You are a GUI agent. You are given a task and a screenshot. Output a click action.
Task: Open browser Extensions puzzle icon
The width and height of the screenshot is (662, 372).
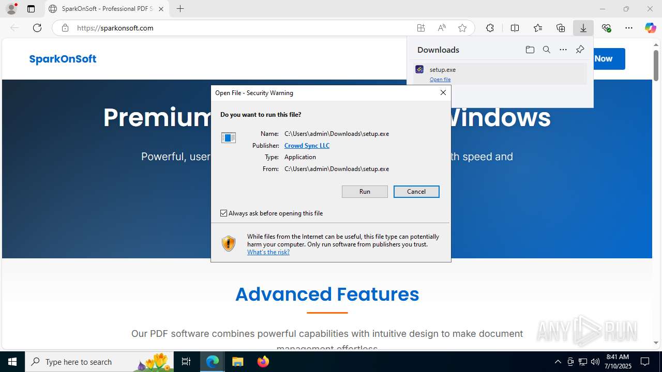pyautogui.click(x=490, y=28)
